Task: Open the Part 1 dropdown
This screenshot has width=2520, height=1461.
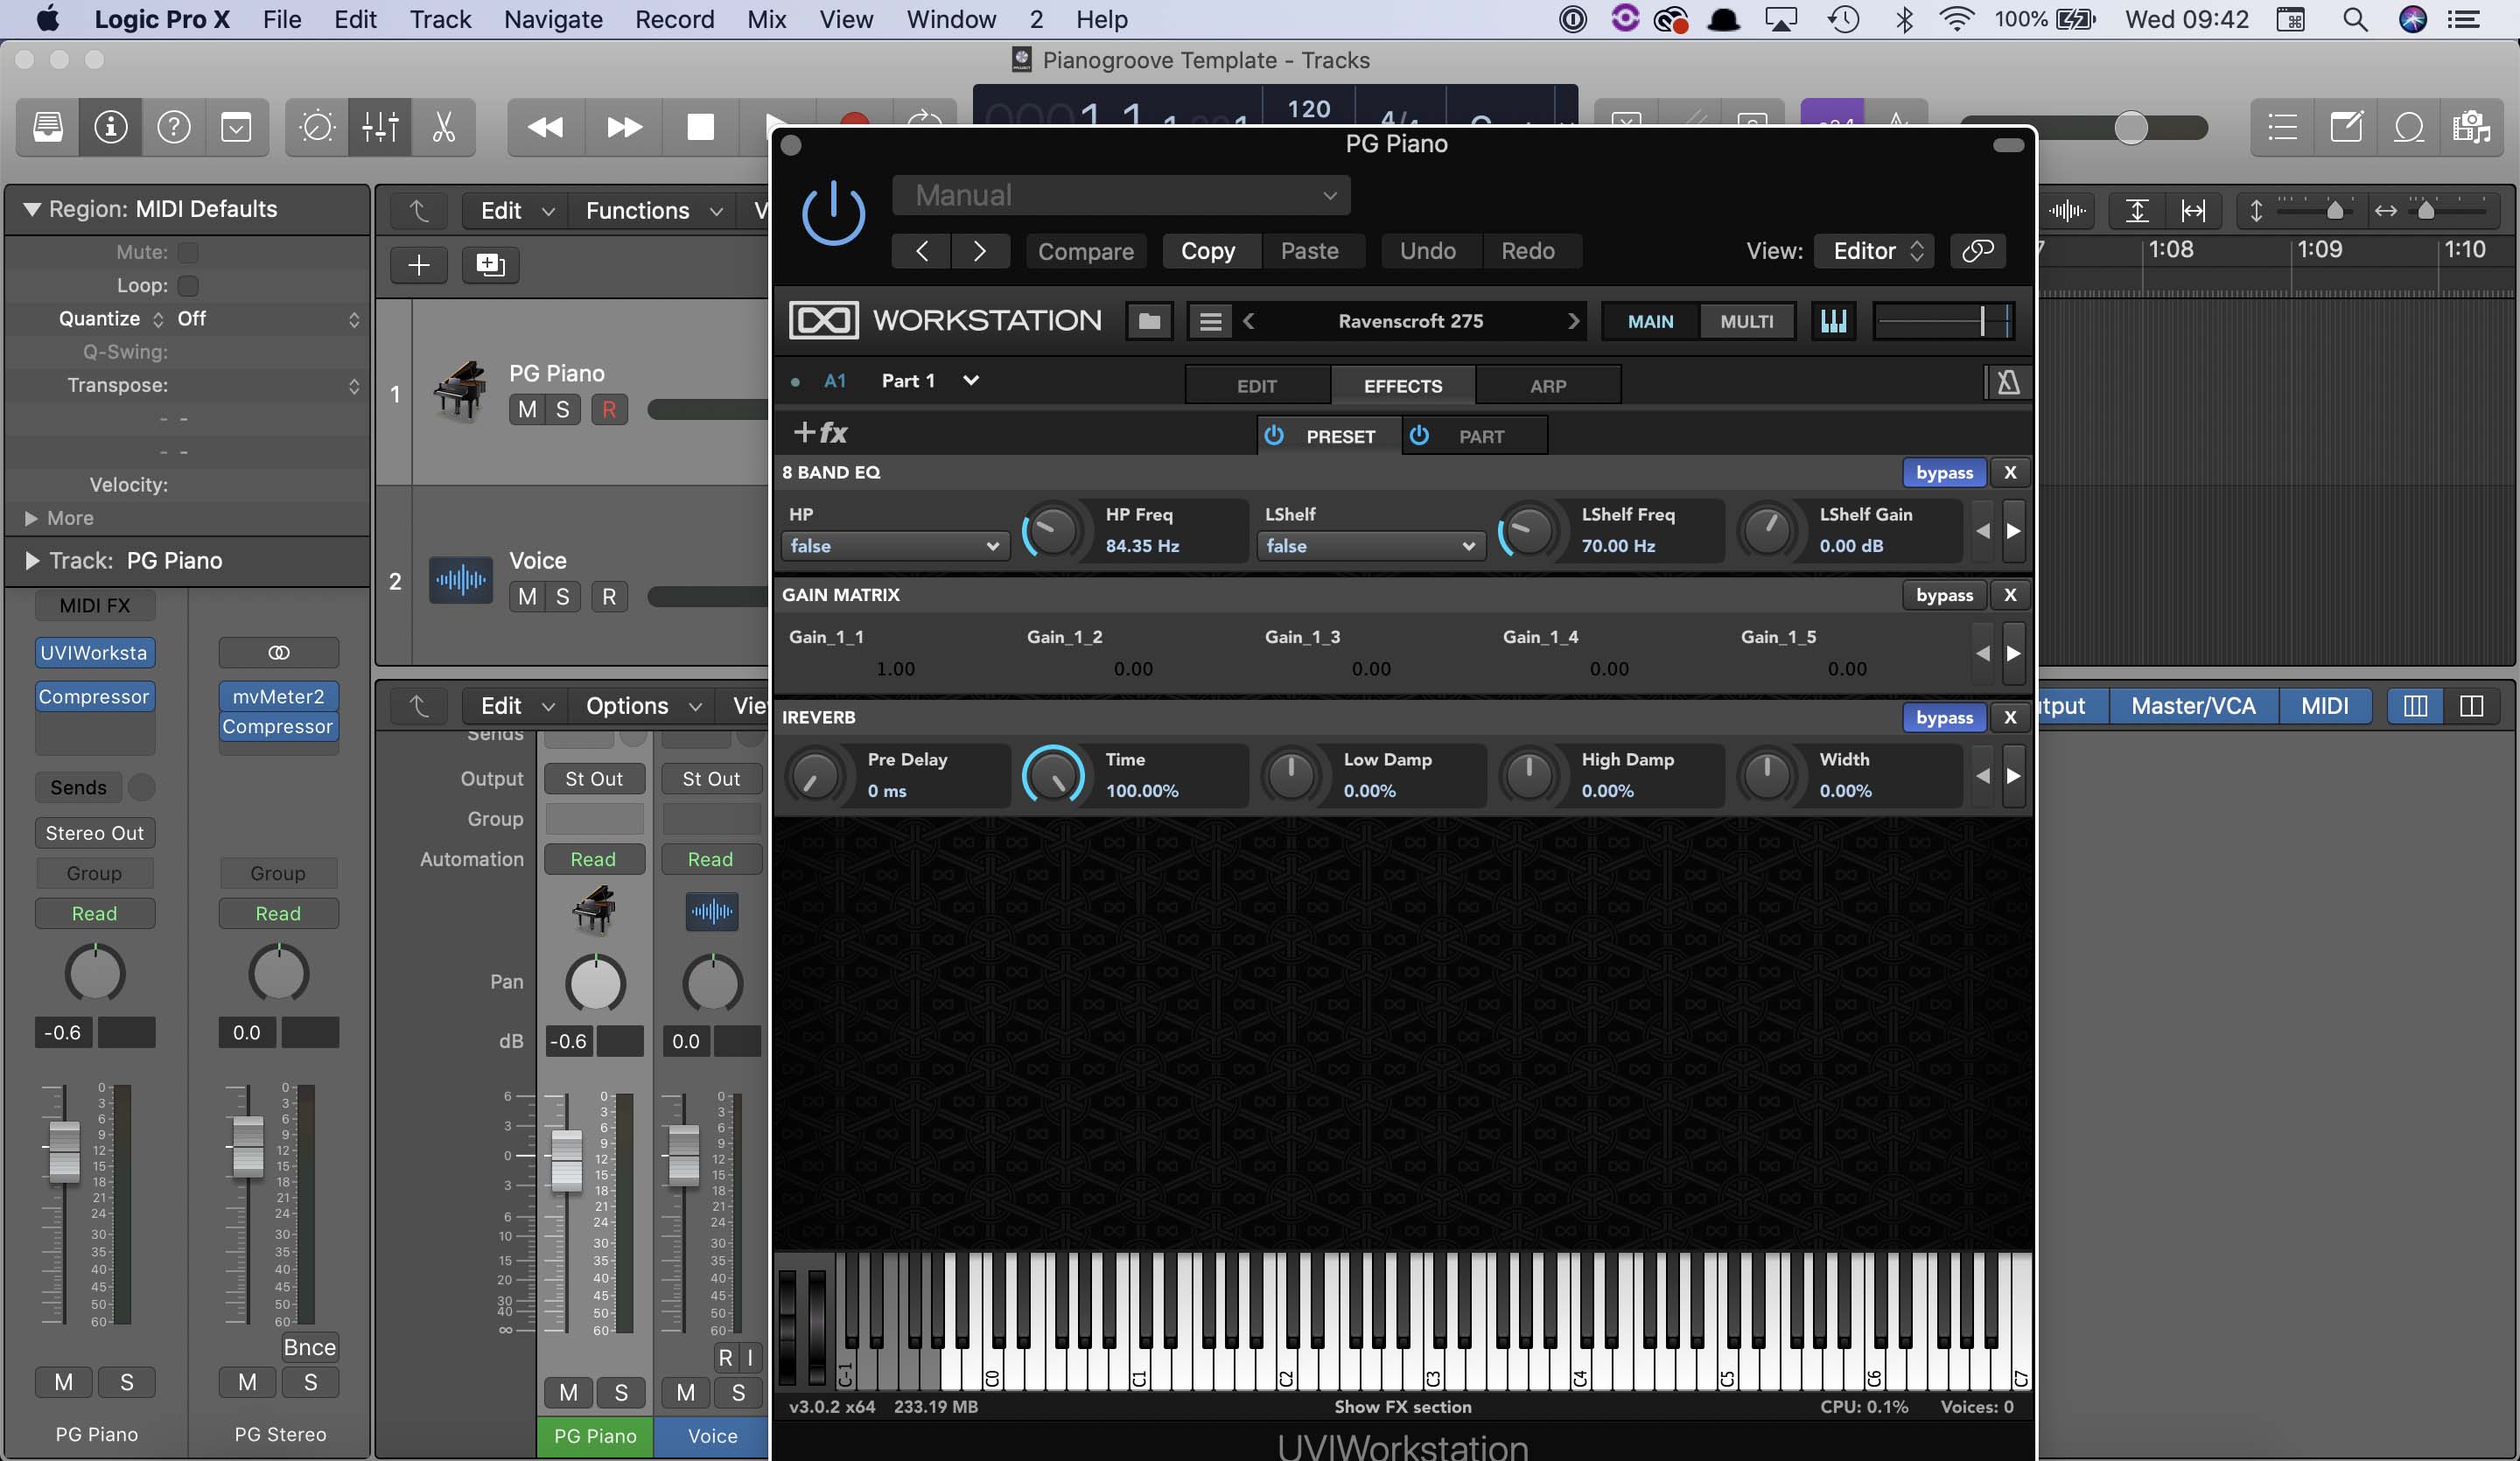Action: [929, 381]
